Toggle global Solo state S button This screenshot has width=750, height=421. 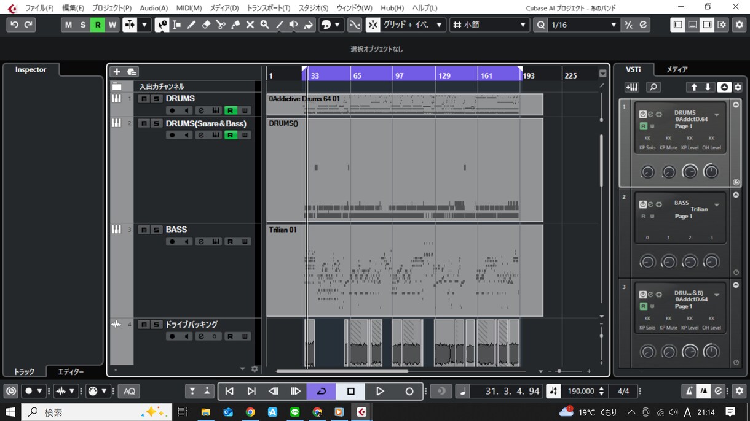point(83,25)
